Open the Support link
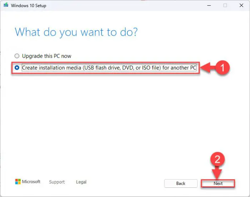Screen dimensions: 250x197 [57, 182]
